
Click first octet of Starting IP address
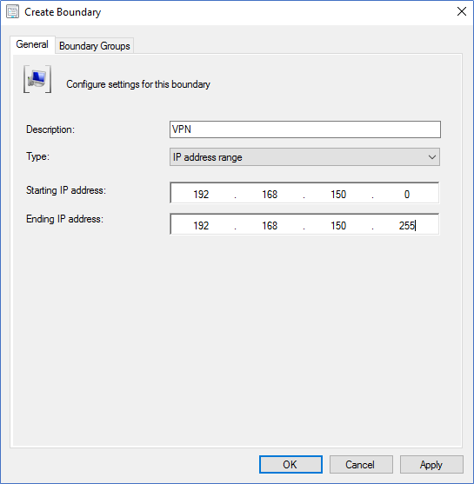[201, 194]
